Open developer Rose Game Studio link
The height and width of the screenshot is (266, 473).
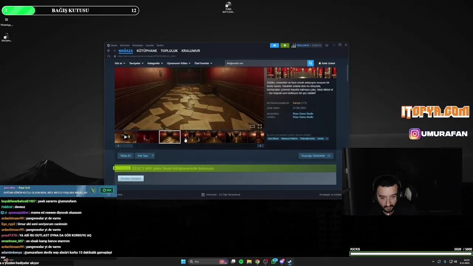[303, 114]
